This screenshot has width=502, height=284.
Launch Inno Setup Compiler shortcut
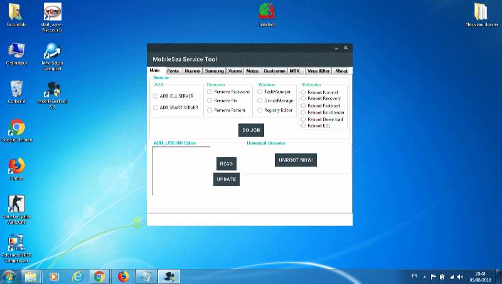tap(52, 57)
